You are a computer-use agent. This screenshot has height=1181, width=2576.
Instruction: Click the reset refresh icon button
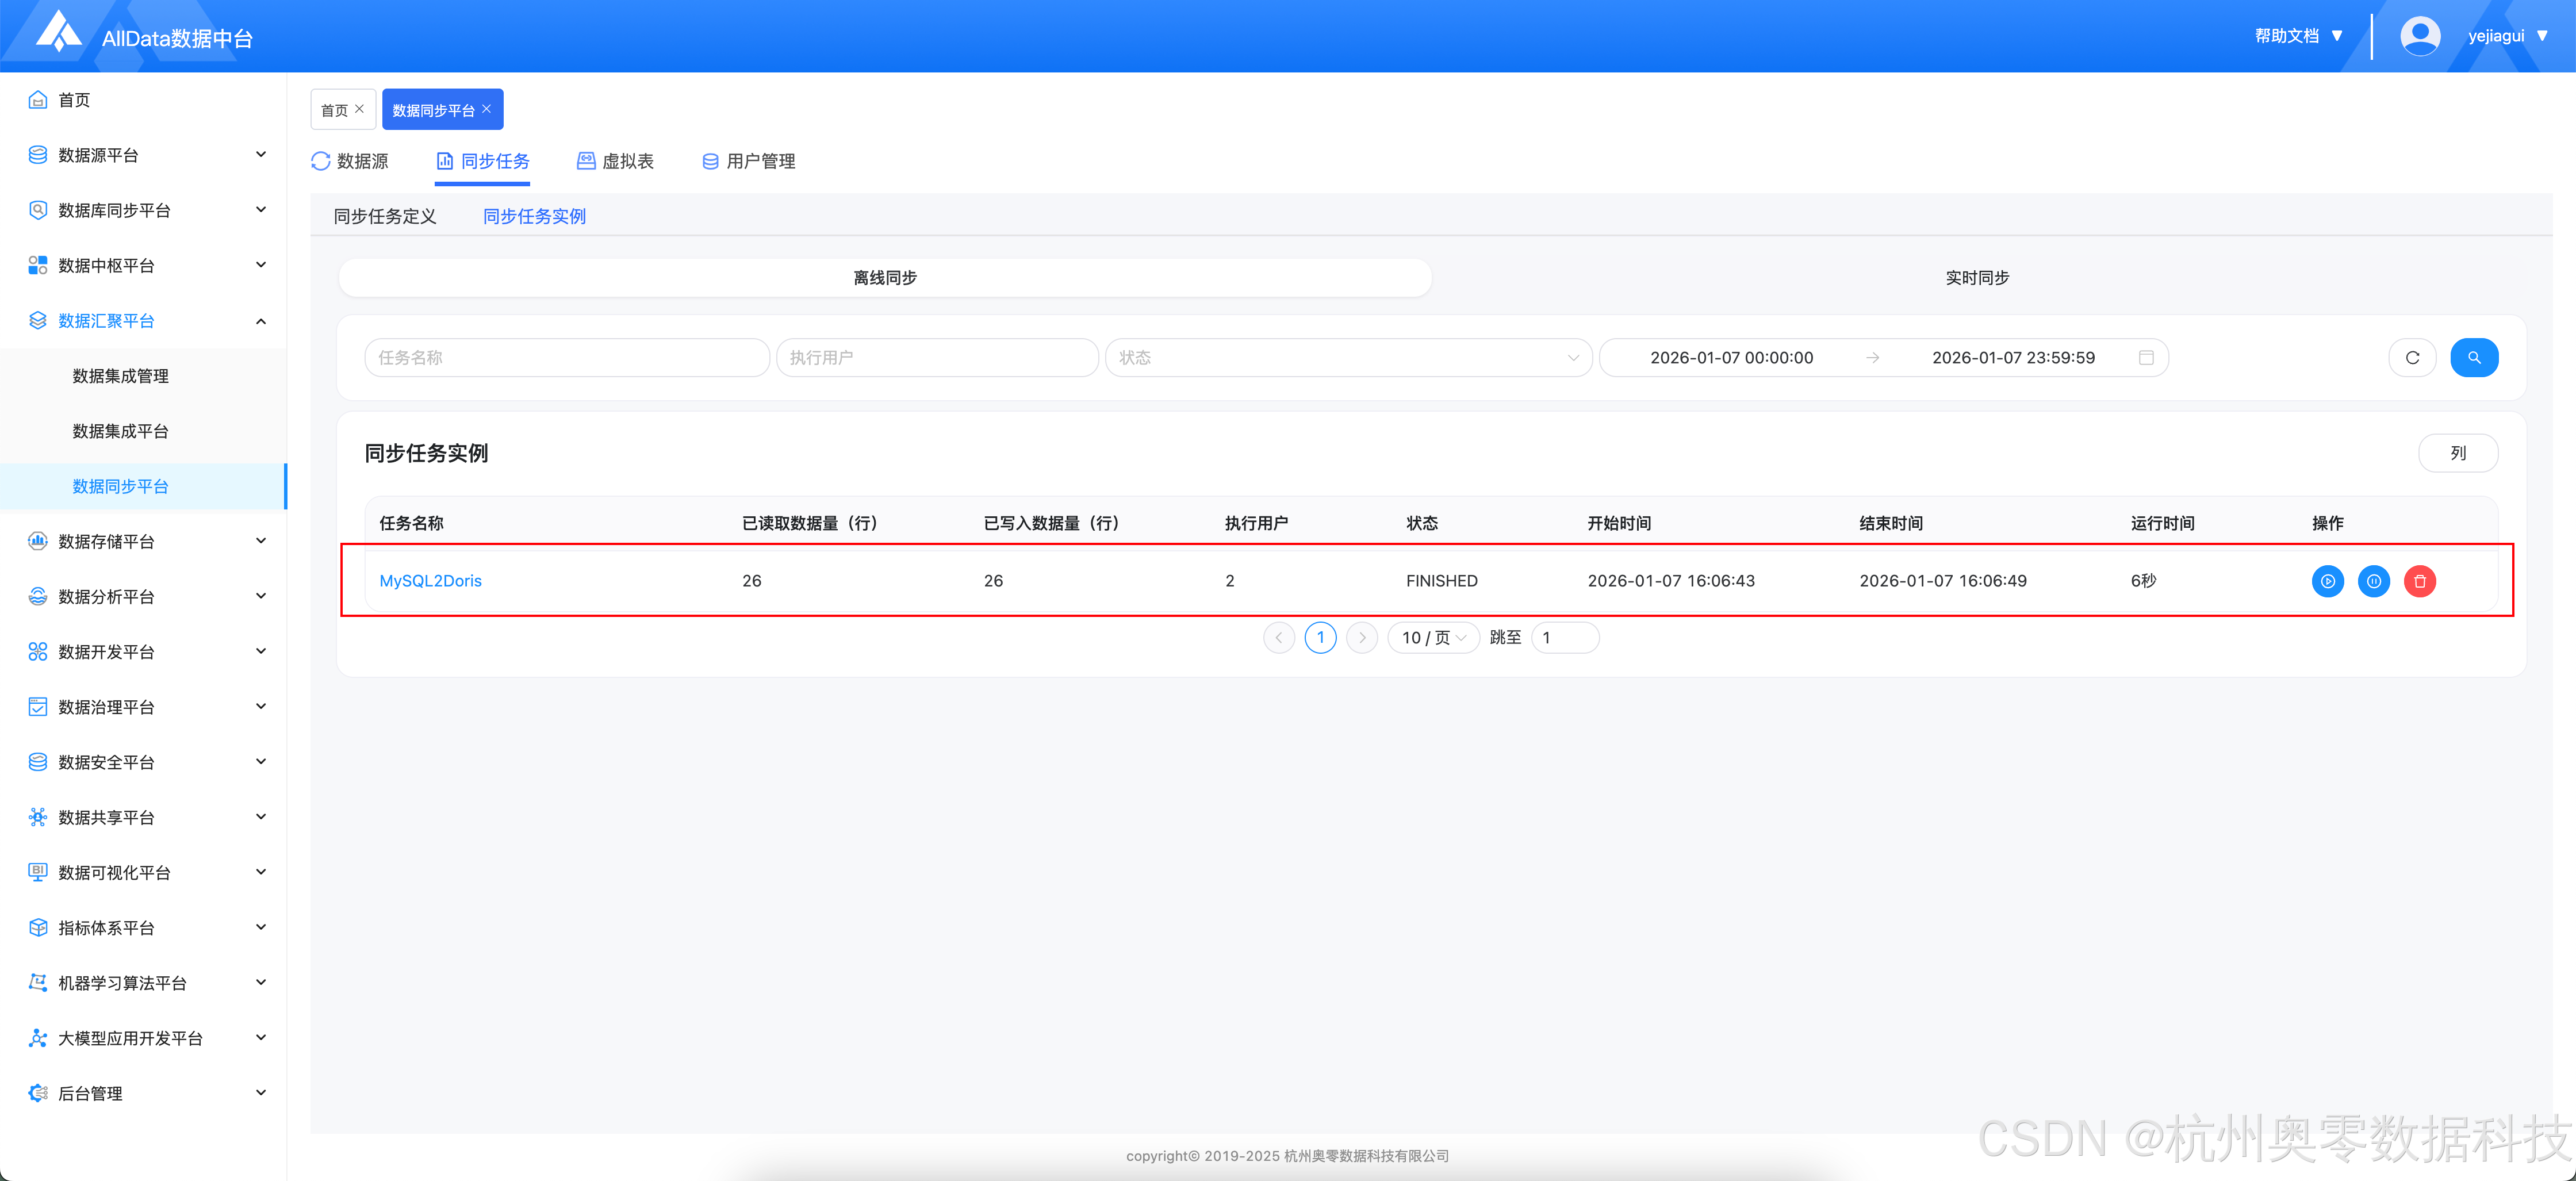(2412, 358)
